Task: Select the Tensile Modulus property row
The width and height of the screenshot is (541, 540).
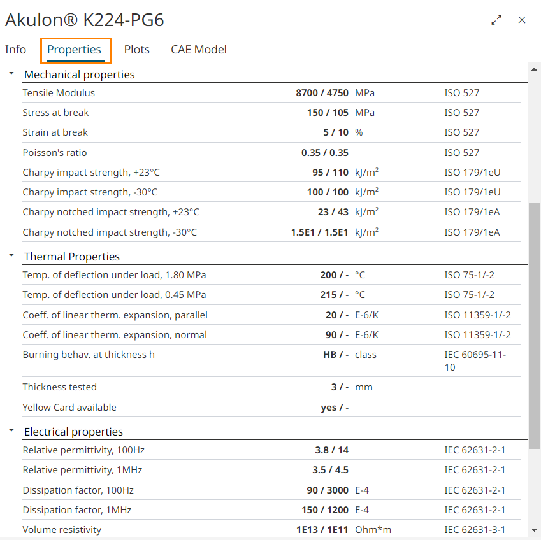Action: coord(59,93)
